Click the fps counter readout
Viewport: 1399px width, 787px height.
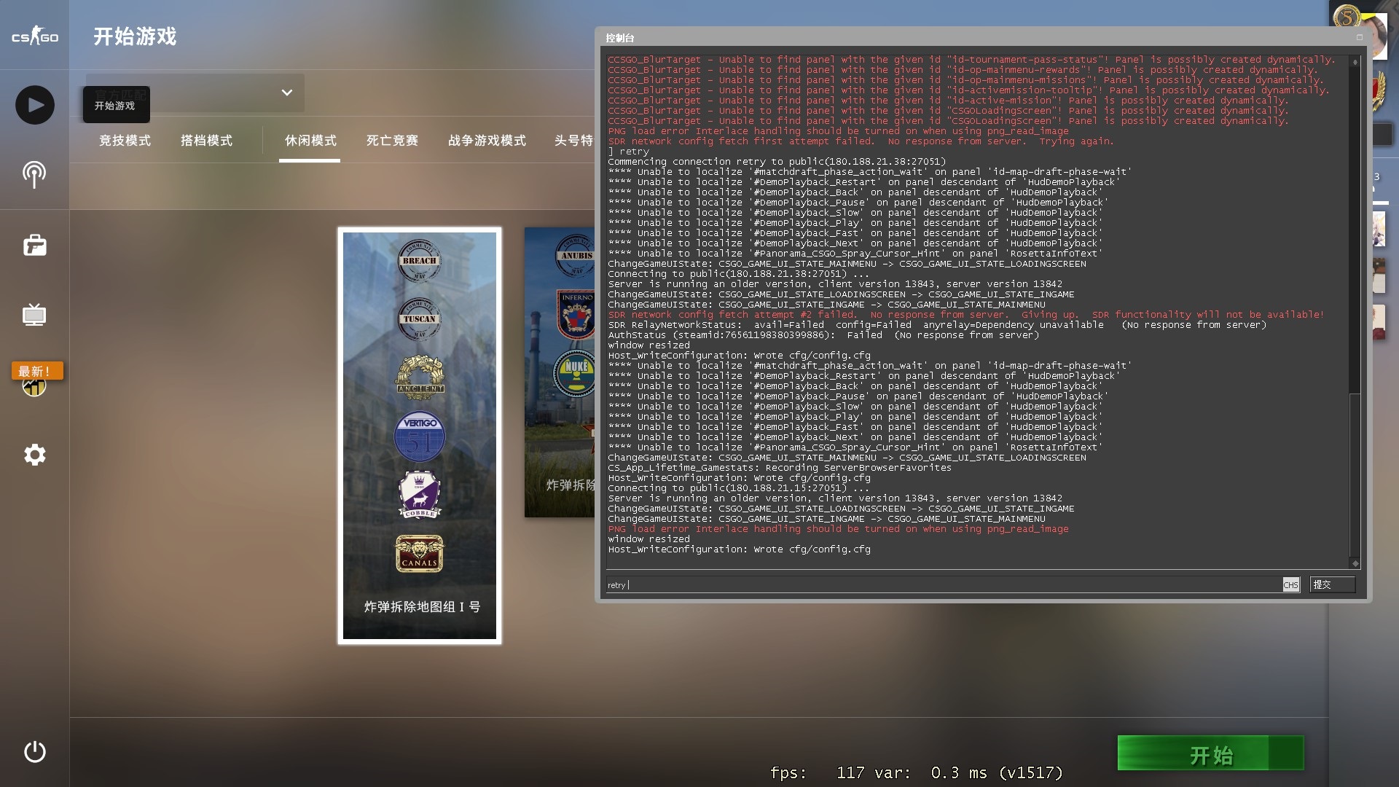(916, 772)
